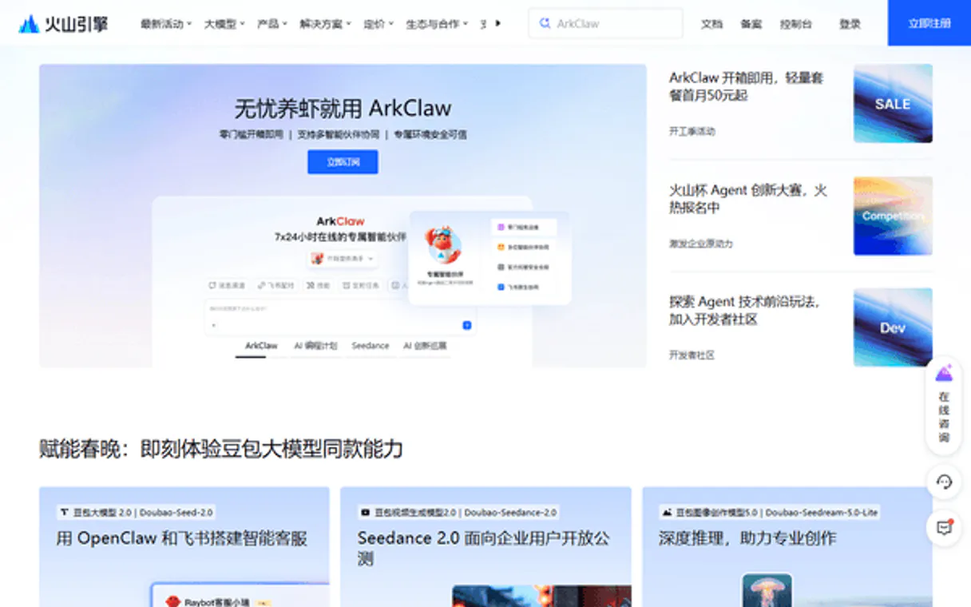The height and width of the screenshot is (607, 971).
Task: Select the AI 编程计划 banner tab
Action: (315, 346)
